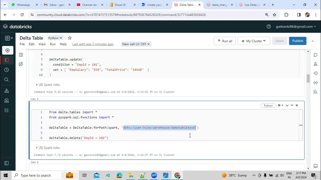Open Chrome extensions puzzle icon
The height and width of the screenshot is (180, 321).
(x=286, y=15)
